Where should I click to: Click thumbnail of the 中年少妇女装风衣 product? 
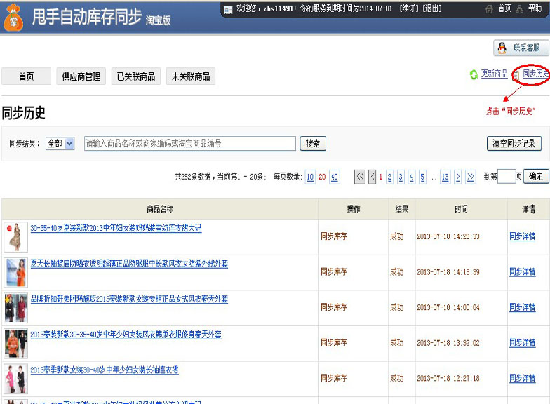pos(15,344)
